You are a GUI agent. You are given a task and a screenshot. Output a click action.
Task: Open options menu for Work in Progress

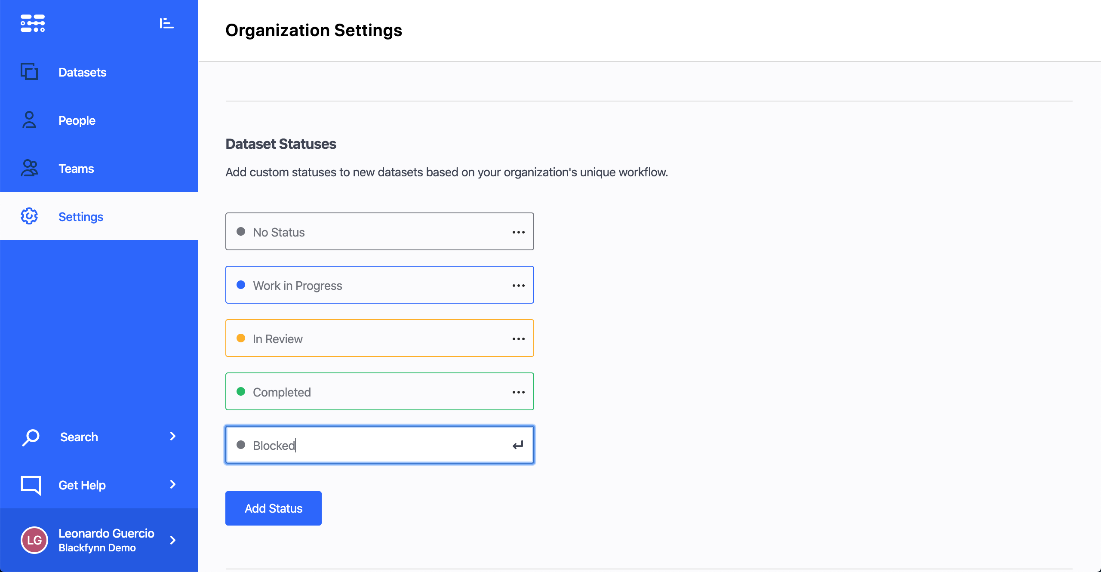518,286
